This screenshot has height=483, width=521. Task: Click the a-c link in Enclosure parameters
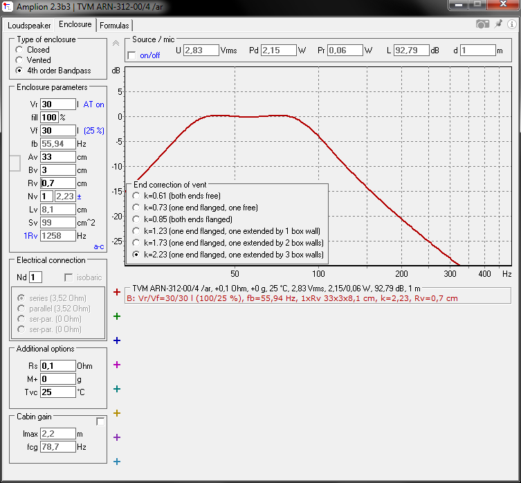pos(99,246)
